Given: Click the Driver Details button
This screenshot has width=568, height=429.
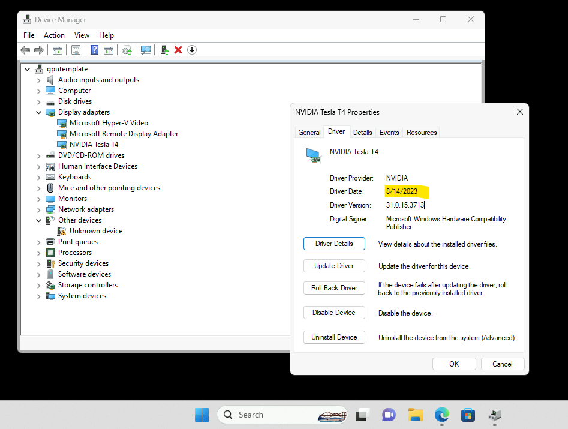Looking at the screenshot, I should point(334,244).
